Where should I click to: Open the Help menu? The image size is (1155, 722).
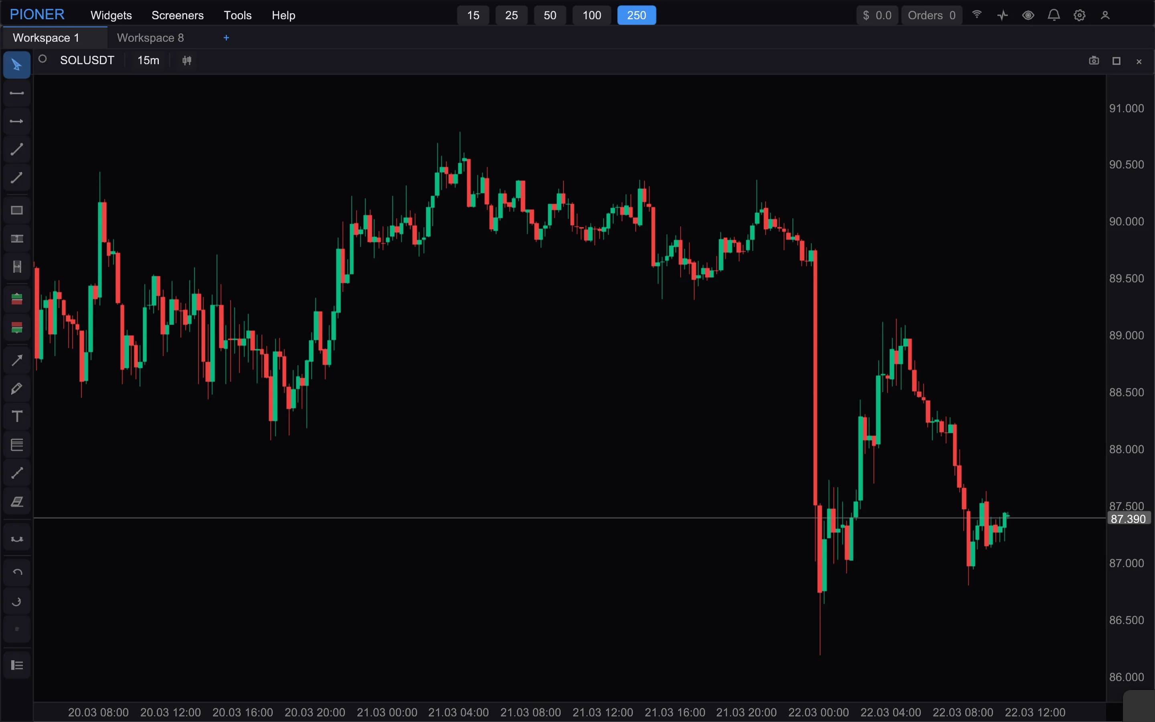click(x=284, y=15)
